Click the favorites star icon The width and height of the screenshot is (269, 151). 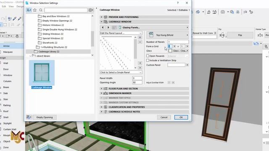pos(35,10)
